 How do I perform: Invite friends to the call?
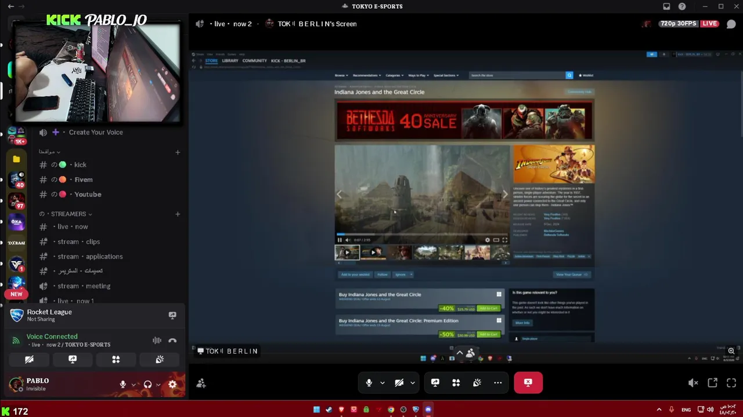click(x=201, y=383)
